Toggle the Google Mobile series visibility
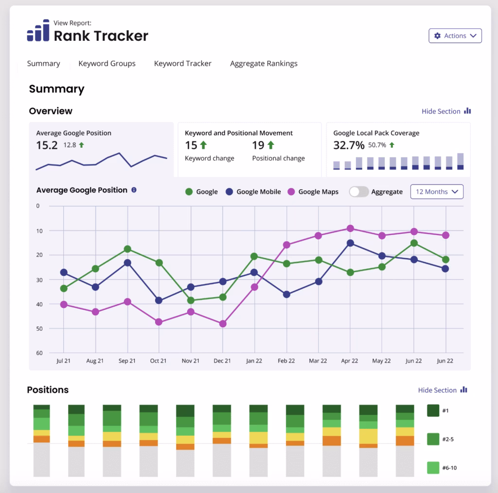498x493 pixels. (x=253, y=192)
